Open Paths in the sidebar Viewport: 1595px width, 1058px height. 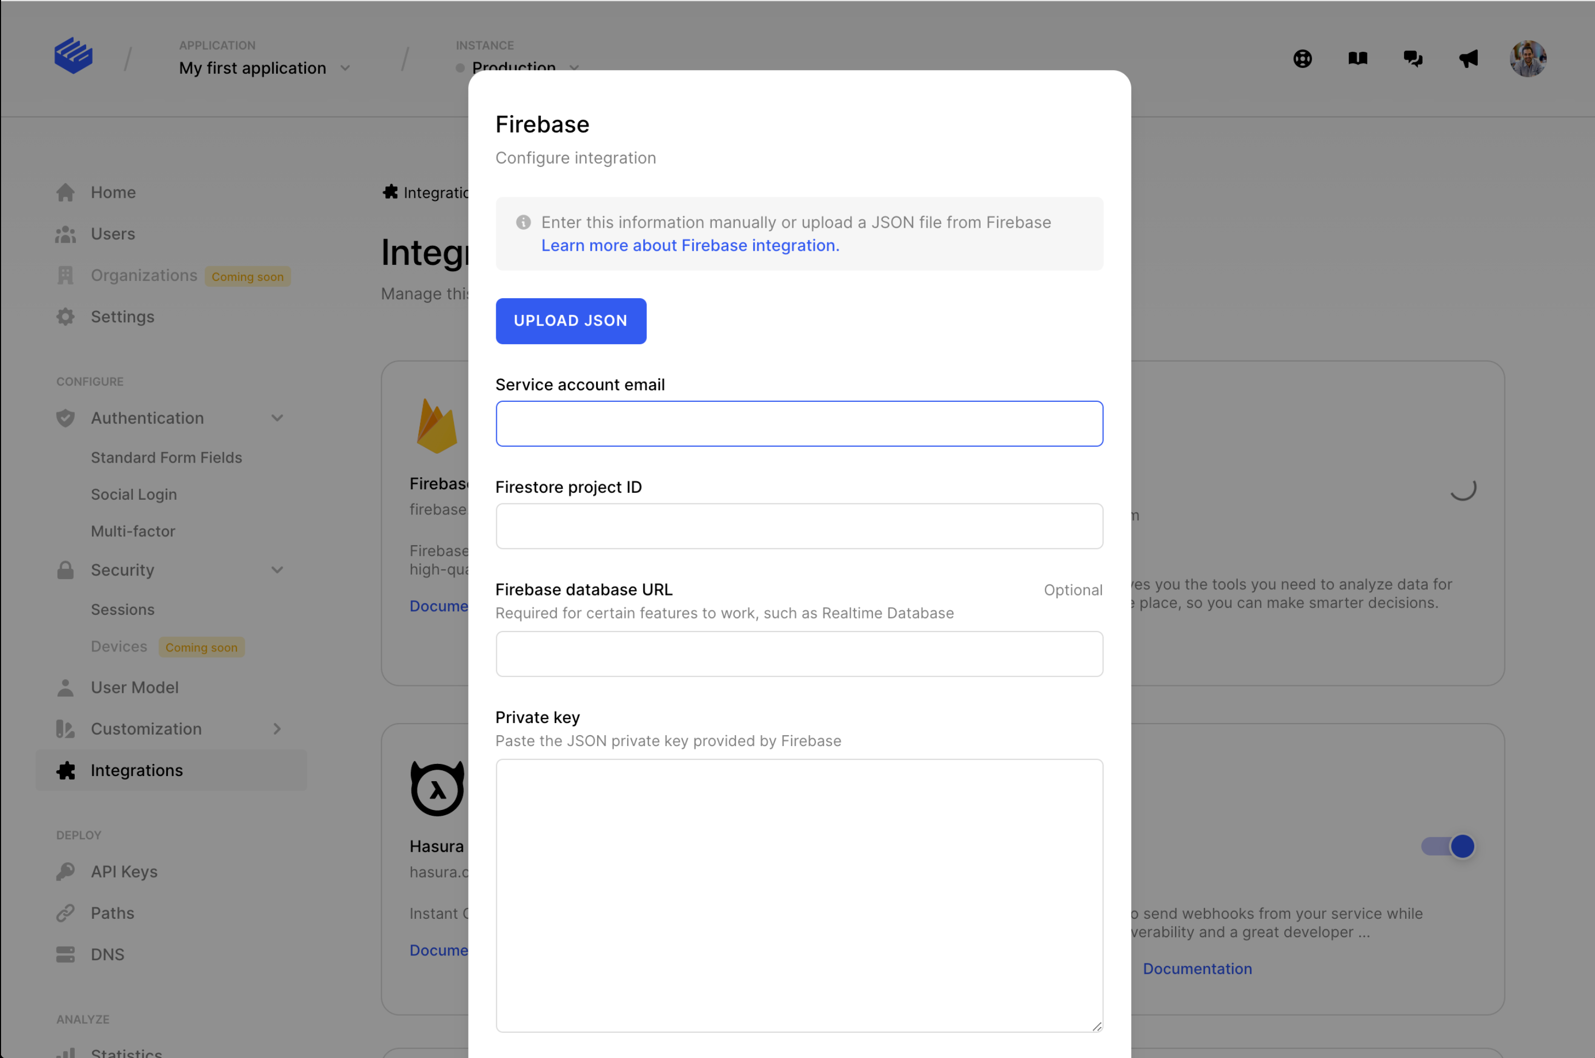112,913
